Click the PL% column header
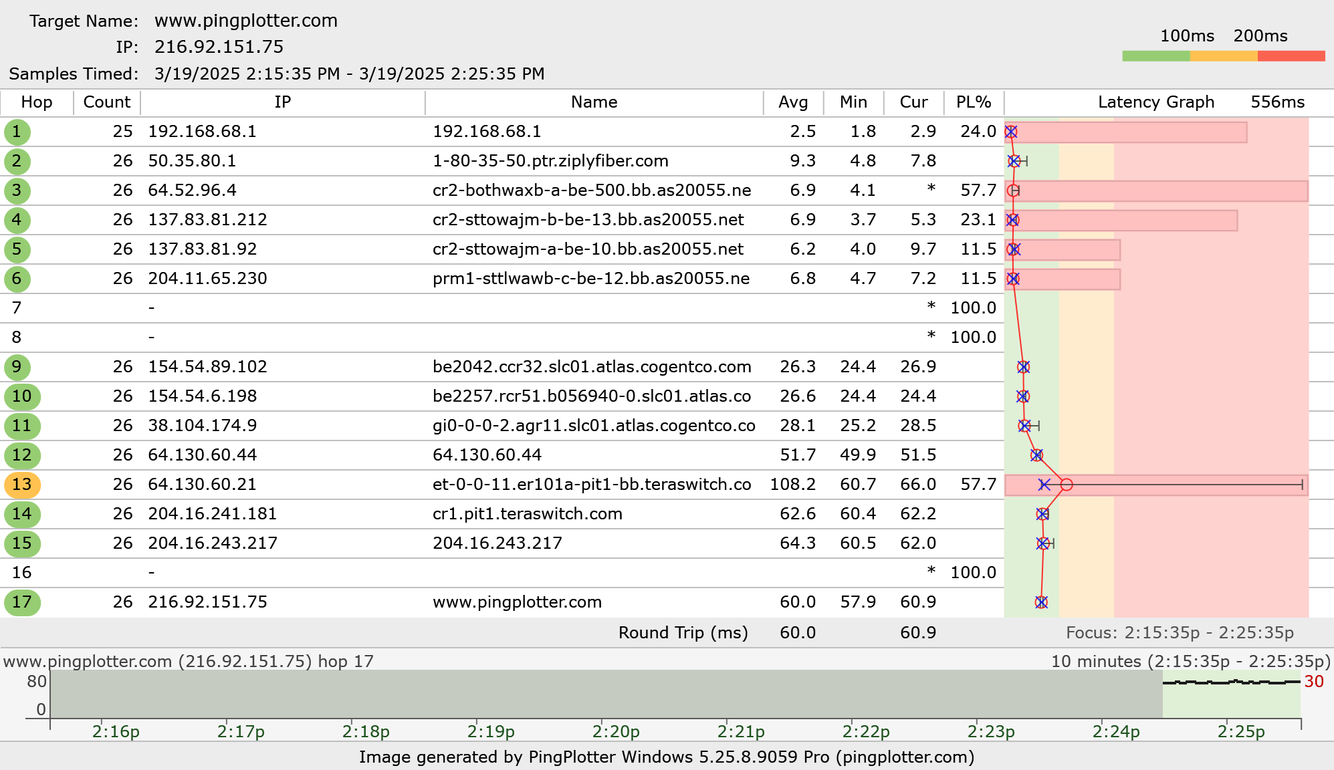 click(973, 102)
